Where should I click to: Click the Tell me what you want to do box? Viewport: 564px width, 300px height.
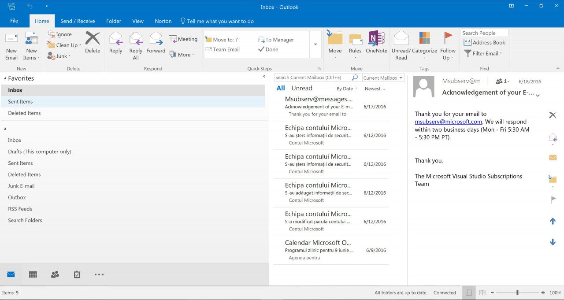pos(217,21)
